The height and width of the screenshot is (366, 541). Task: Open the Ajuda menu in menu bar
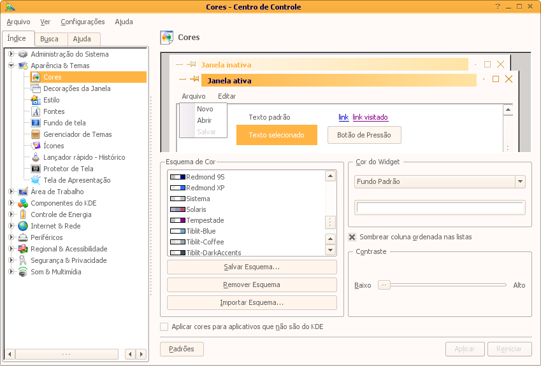[x=124, y=22]
